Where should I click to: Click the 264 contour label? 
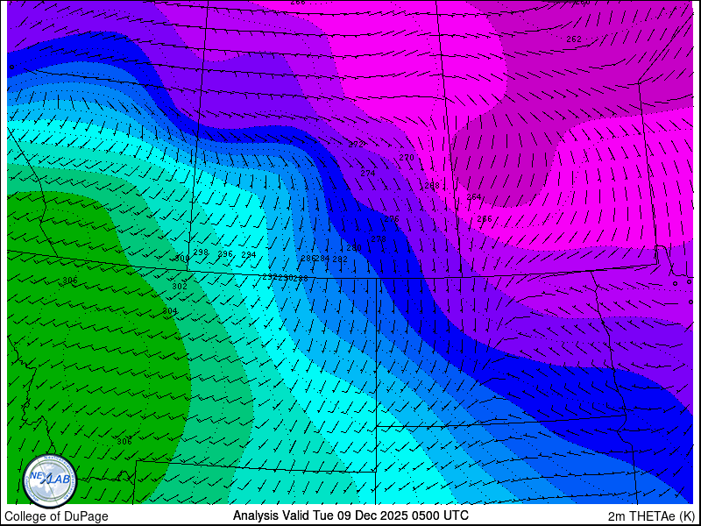click(x=474, y=196)
